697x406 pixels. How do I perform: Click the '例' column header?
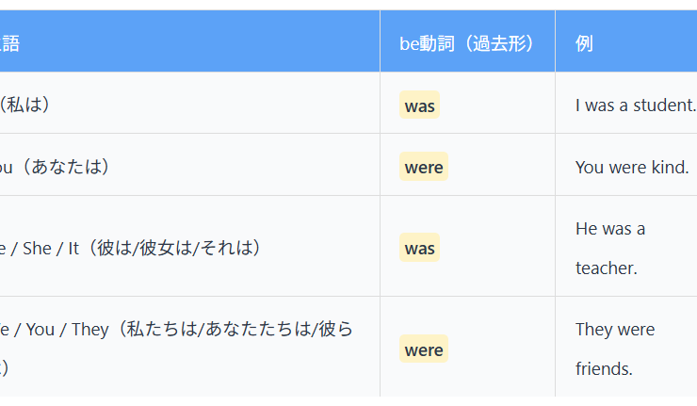click(584, 43)
